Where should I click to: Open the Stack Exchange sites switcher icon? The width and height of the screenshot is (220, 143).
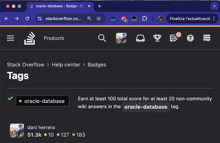click(207, 38)
